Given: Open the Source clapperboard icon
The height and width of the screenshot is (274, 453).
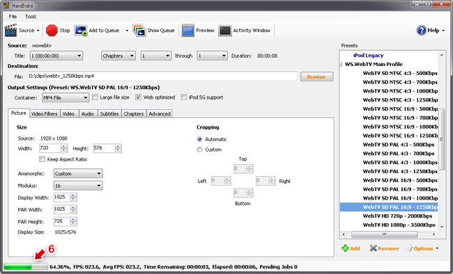Looking at the screenshot, I should point(10,31).
